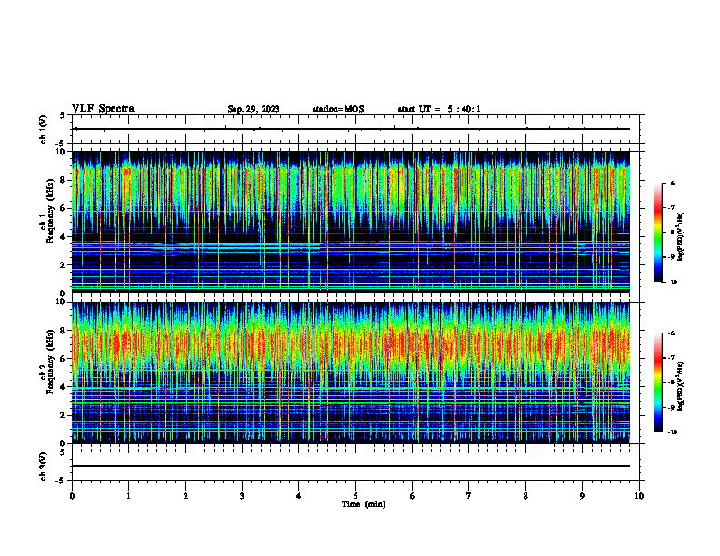Click the time axis tick label "6"
This screenshot has height=556, width=720.
coord(413,496)
